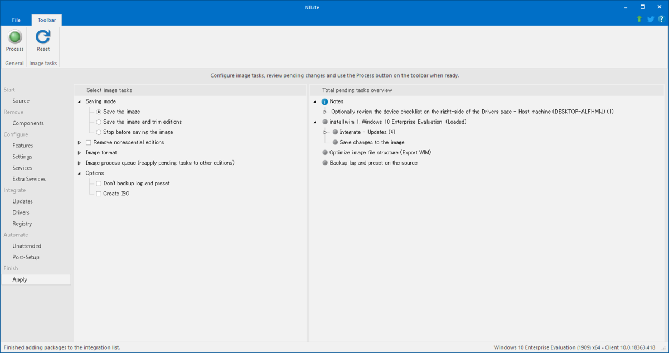This screenshot has height=353, width=669.
Task: Click gray dot beside Optimize image file structure
Action: coord(325,152)
